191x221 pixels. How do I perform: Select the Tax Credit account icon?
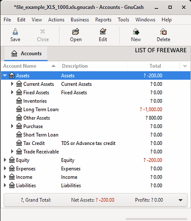click(x=19, y=143)
